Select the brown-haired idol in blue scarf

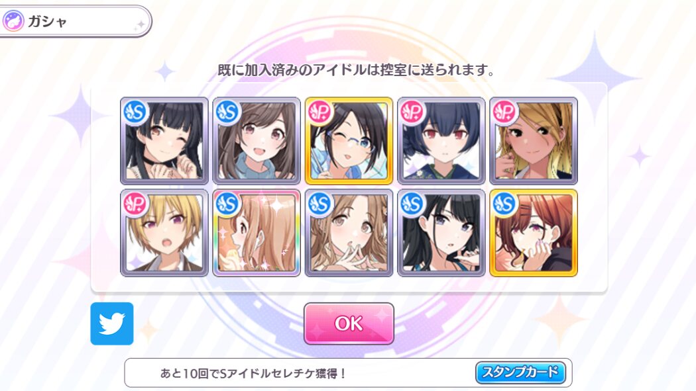pos(257,141)
